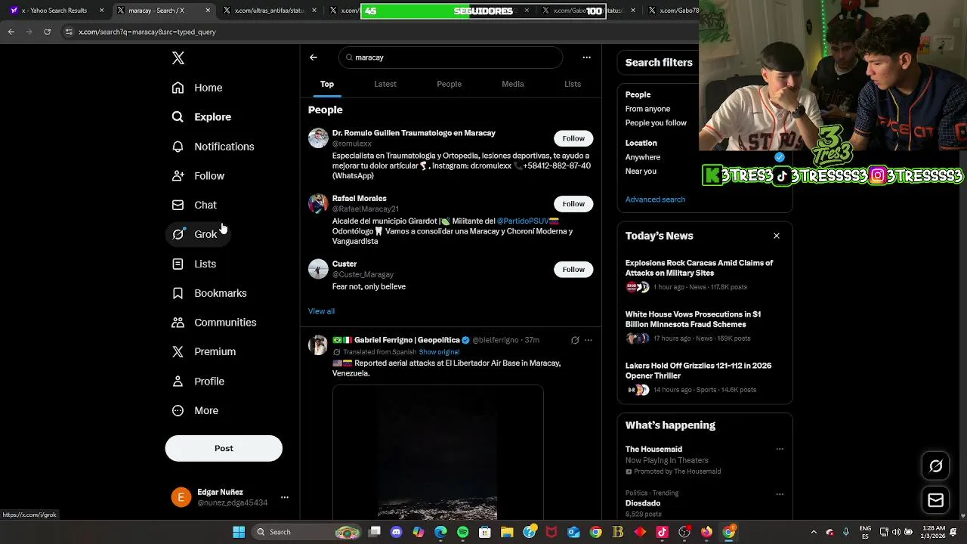Click the X logo in the sidebar
967x544 pixels.
click(x=178, y=58)
